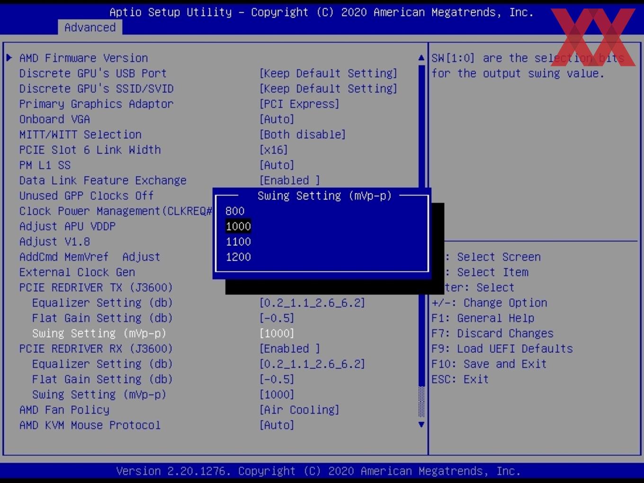Select TX Flat Gain Setting (db) label
This screenshot has height=483, width=644.
pos(102,318)
